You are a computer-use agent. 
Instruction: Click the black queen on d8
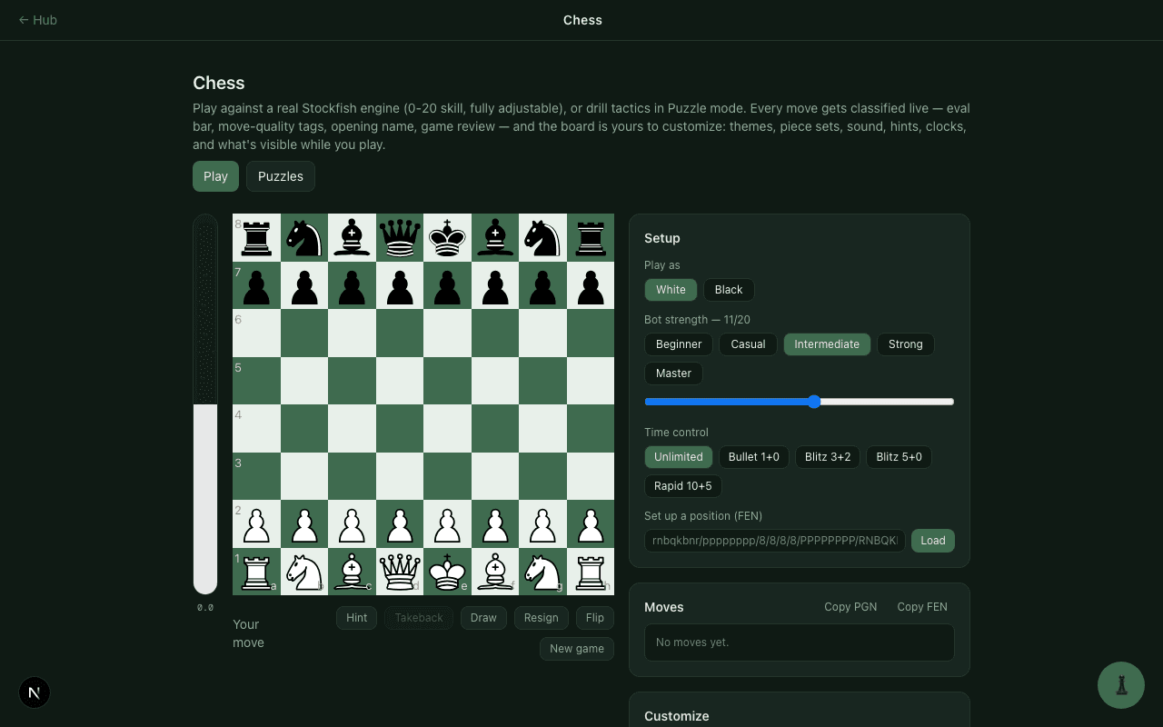point(400,237)
